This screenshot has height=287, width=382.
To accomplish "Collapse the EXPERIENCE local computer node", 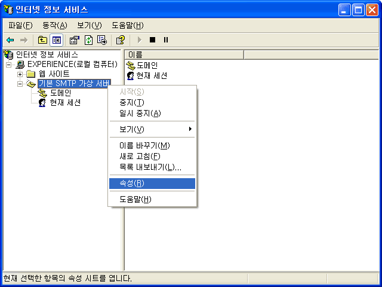I will click(x=9, y=65).
